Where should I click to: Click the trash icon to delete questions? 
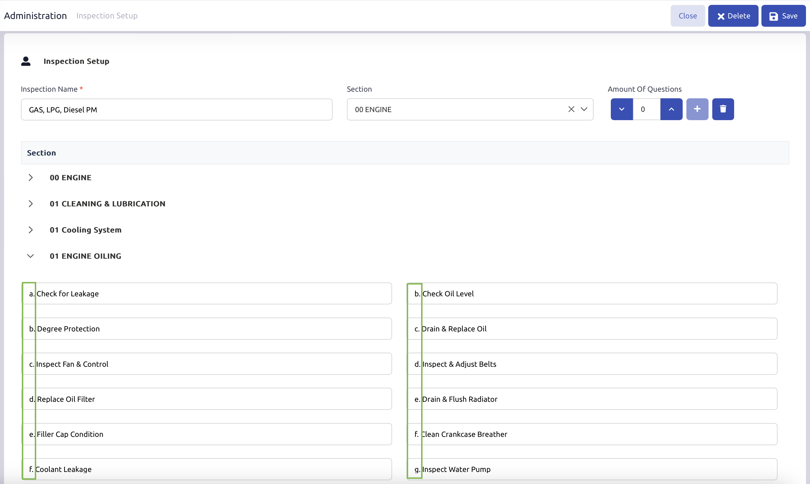coord(723,109)
